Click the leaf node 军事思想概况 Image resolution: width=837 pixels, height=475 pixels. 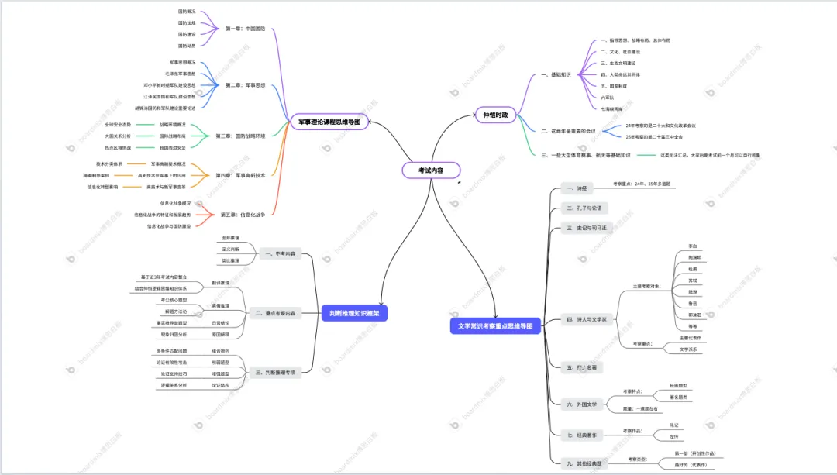pyautogui.click(x=183, y=63)
